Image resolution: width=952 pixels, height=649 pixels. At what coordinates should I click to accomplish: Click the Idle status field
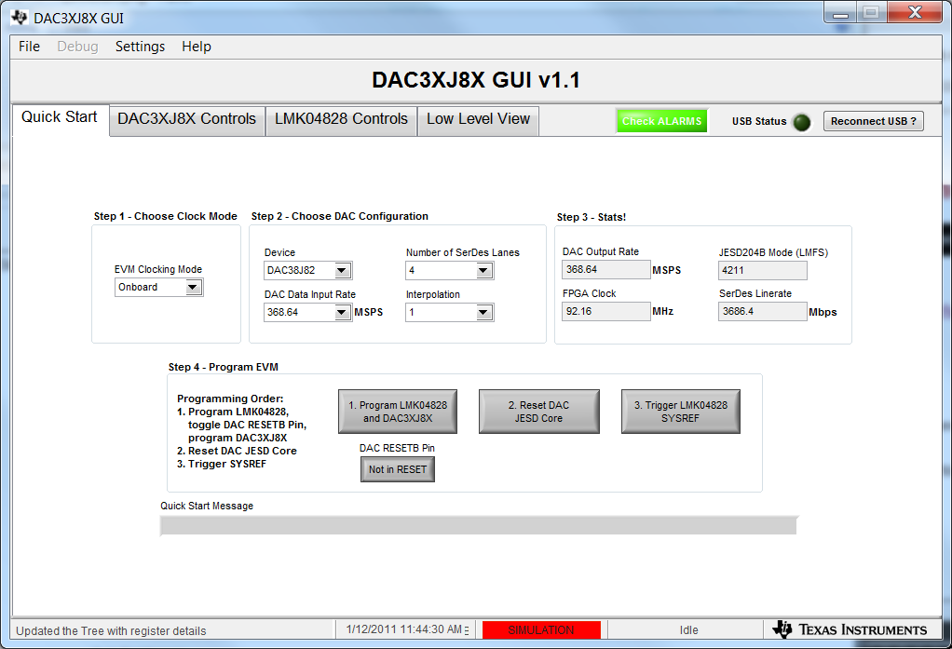pos(688,630)
